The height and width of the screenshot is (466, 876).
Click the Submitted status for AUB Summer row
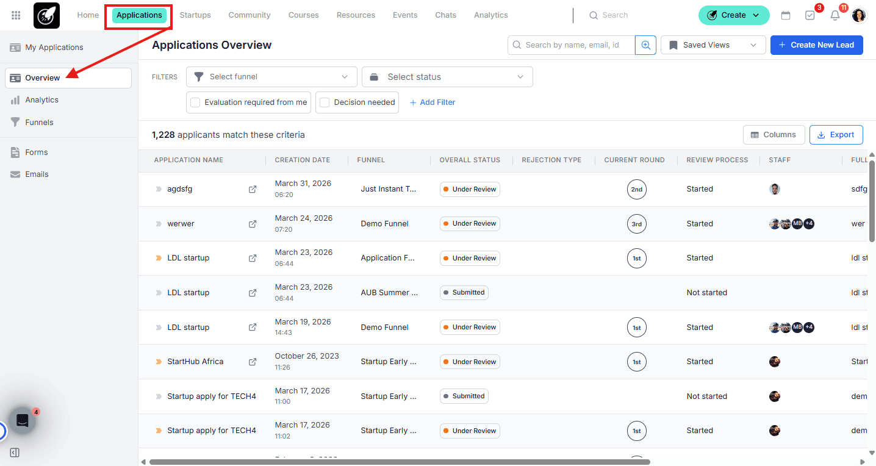464,293
